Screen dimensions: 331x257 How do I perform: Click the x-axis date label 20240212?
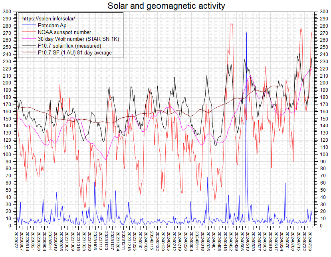pos(174,241)
